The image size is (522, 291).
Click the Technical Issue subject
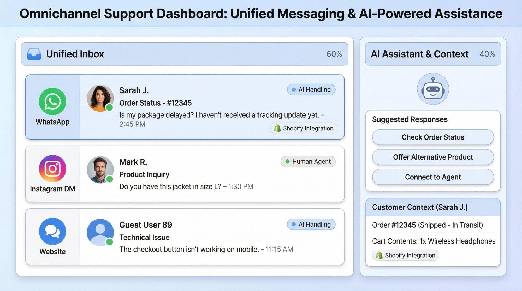pyautogui.click(x=144, y=237)
